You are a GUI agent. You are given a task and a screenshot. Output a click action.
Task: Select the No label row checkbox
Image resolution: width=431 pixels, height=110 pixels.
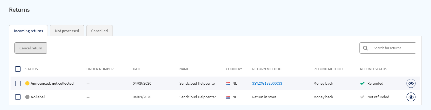tap(18, 97)
